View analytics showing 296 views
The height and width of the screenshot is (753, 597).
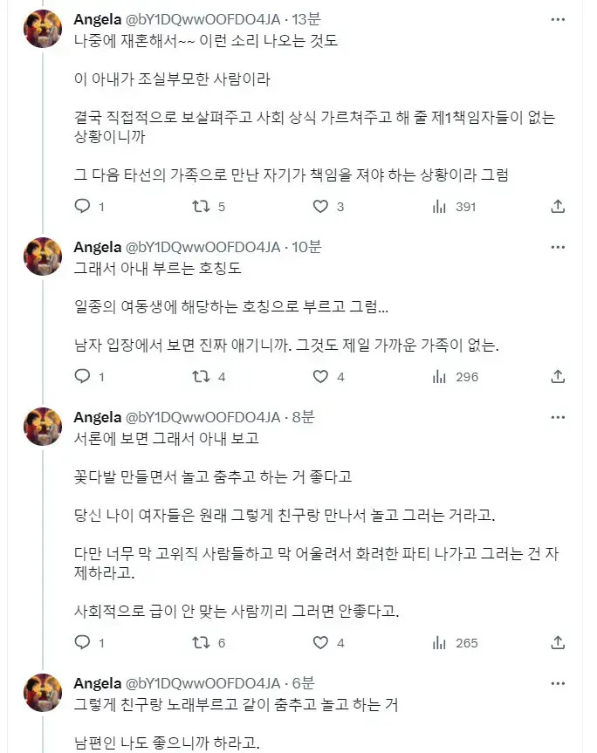[x=440, y=377]
